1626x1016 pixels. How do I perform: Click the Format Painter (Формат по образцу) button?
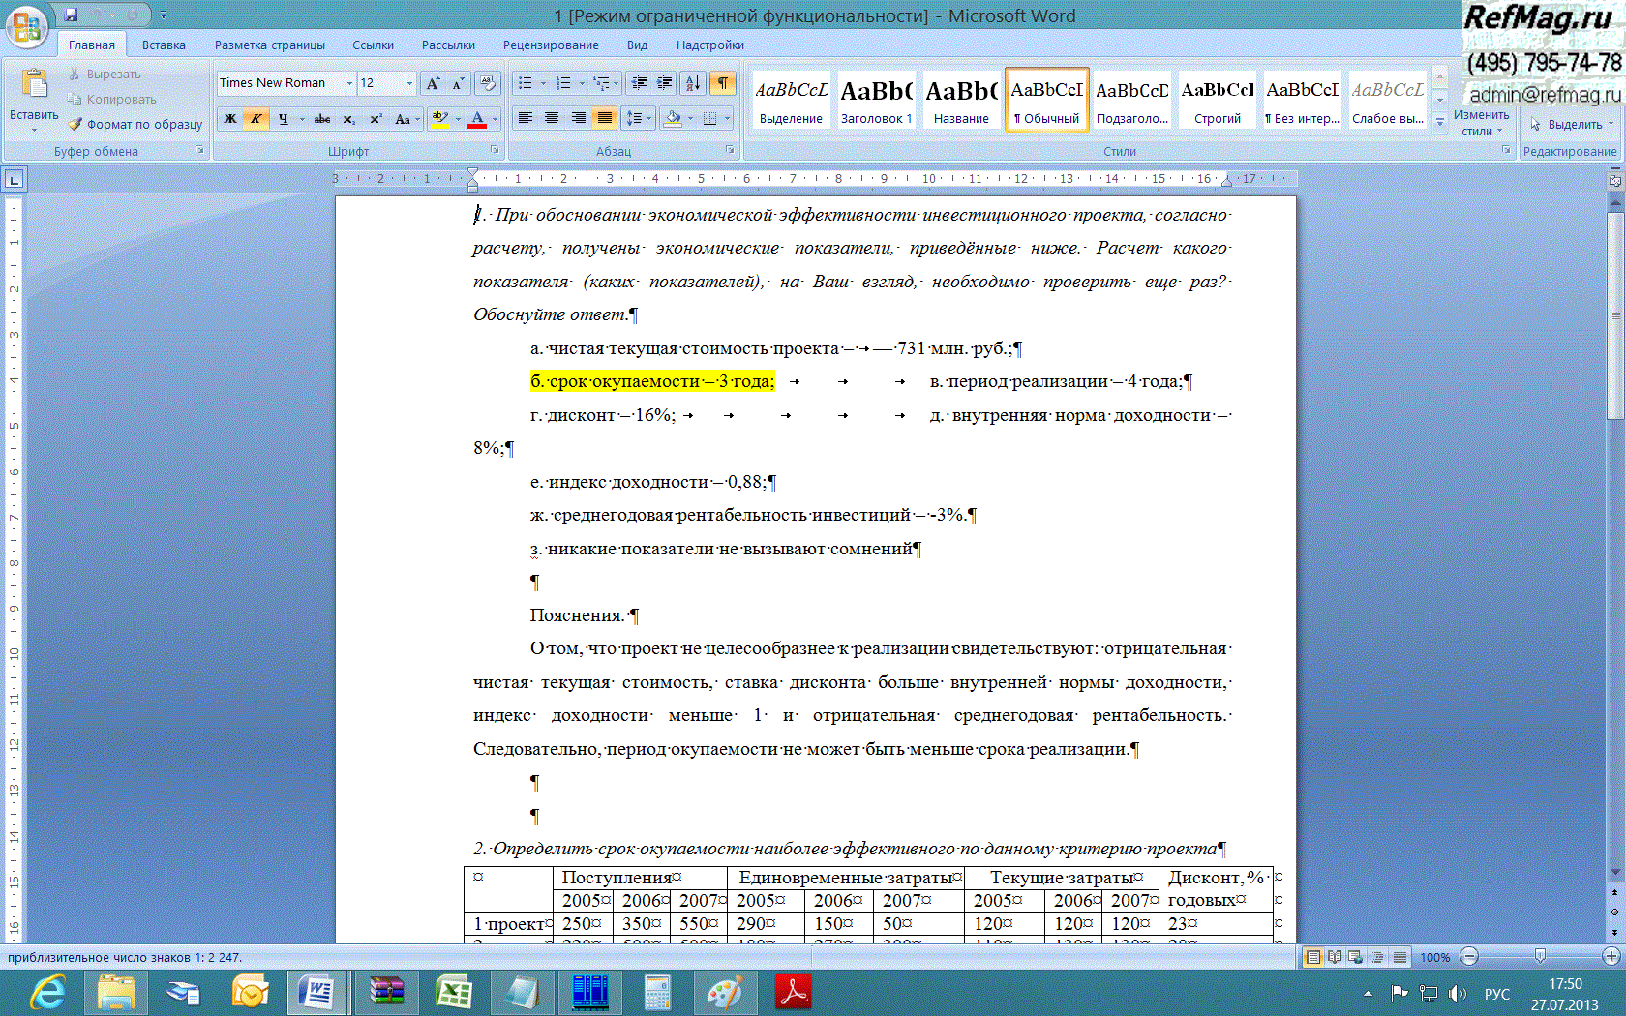[x=135, y=124]
